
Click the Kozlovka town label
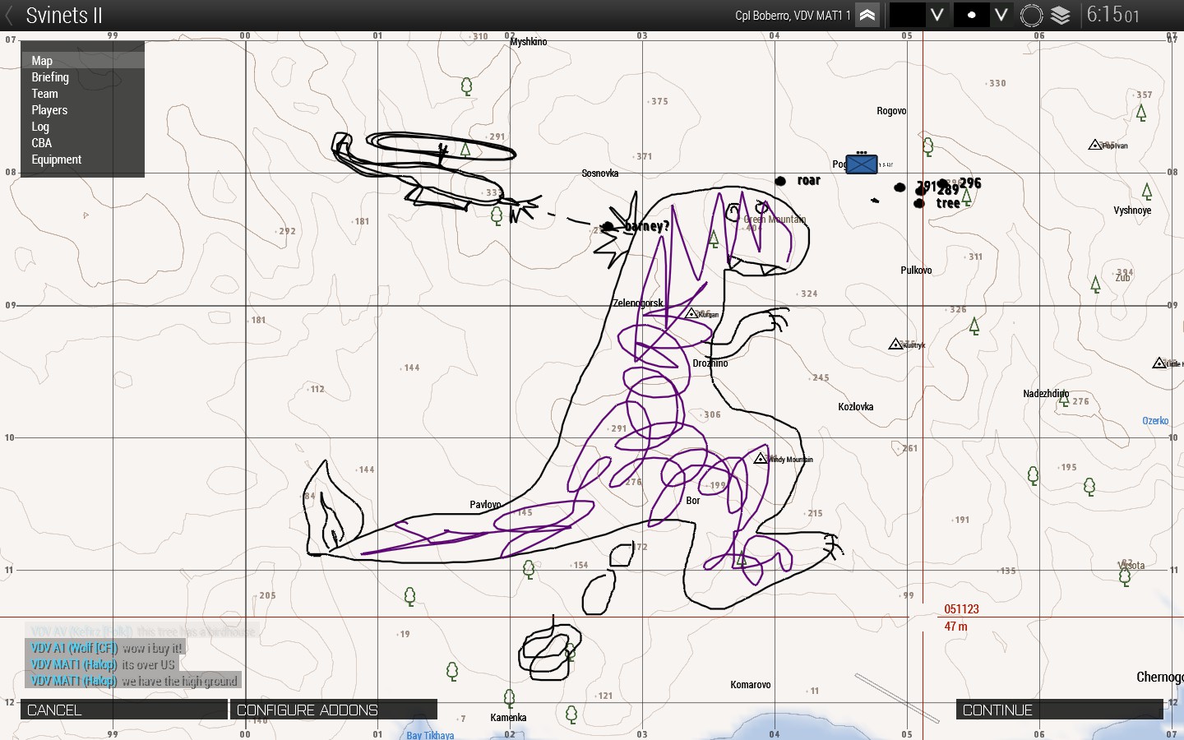[x=855, y=407]
